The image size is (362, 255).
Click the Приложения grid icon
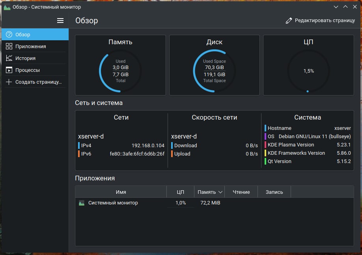pyautogui.click(x=9, y=46)
